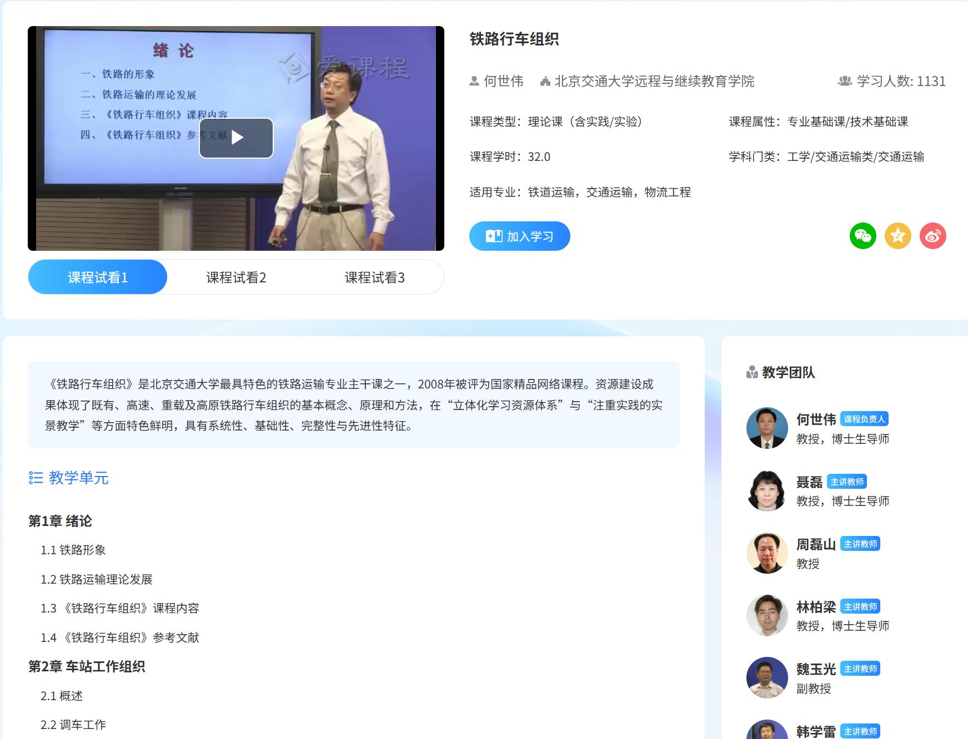The image size is (968, 739).
Task: Click 课程类型：理论课（含实践/实验）
Action: point(556,122)
